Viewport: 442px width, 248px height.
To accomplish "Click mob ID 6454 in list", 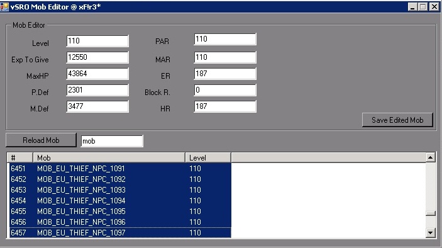I will pos(18,201).
